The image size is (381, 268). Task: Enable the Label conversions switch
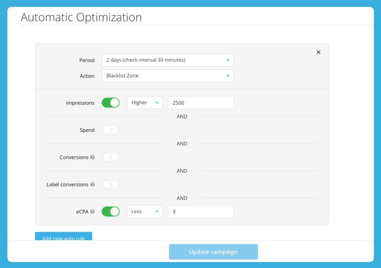[x=111, y=184]
